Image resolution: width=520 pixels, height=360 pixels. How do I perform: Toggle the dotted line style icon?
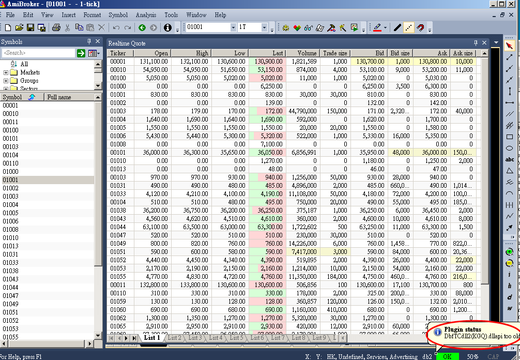coord(408,27)
